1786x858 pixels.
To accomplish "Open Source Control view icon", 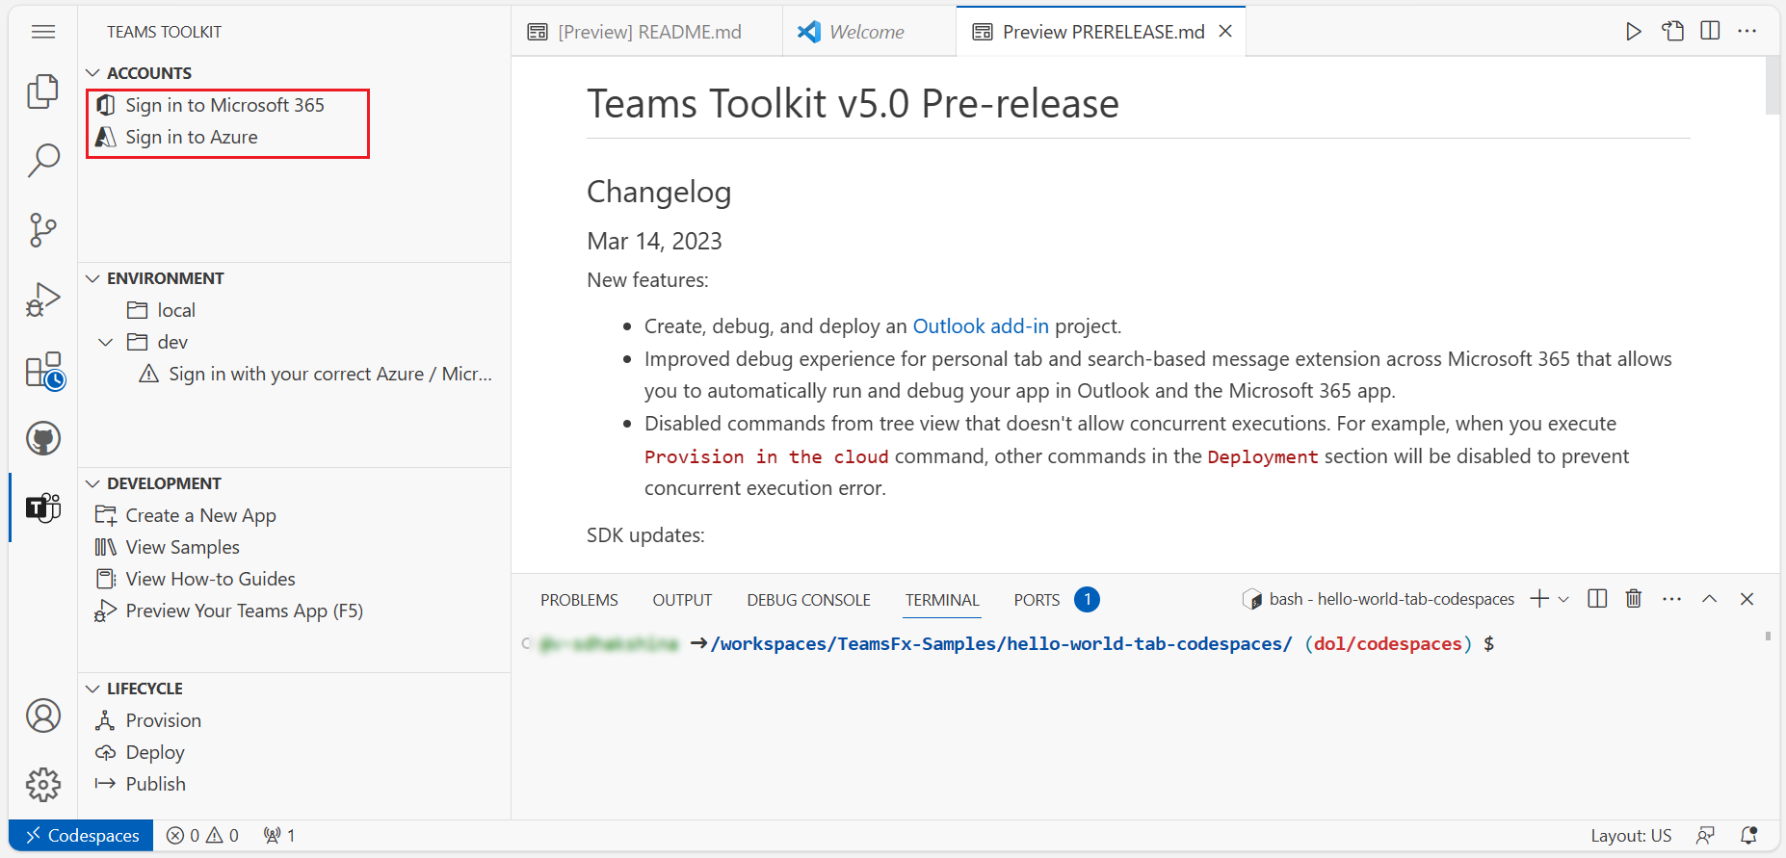I will pyautogui.click(x=43, y=229).
